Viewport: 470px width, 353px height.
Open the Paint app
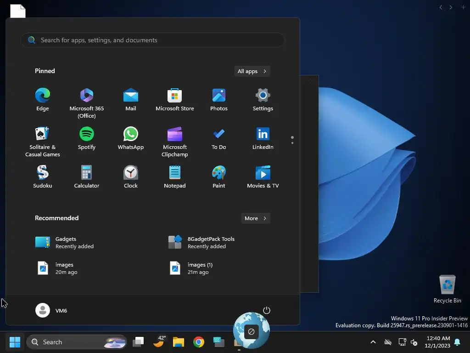coord(219,177)
